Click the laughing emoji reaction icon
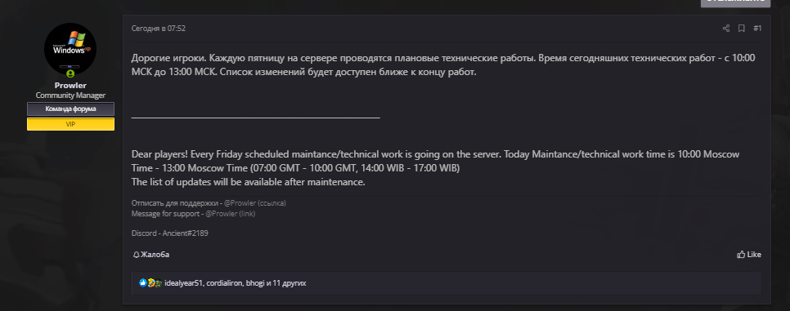790x311 pixels. click(x=150, y=282)
